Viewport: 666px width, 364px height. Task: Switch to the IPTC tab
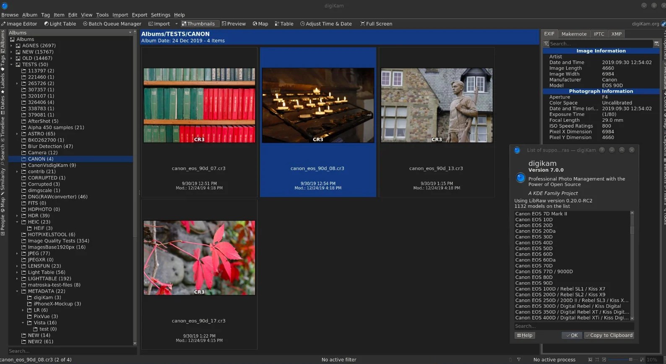599,34
